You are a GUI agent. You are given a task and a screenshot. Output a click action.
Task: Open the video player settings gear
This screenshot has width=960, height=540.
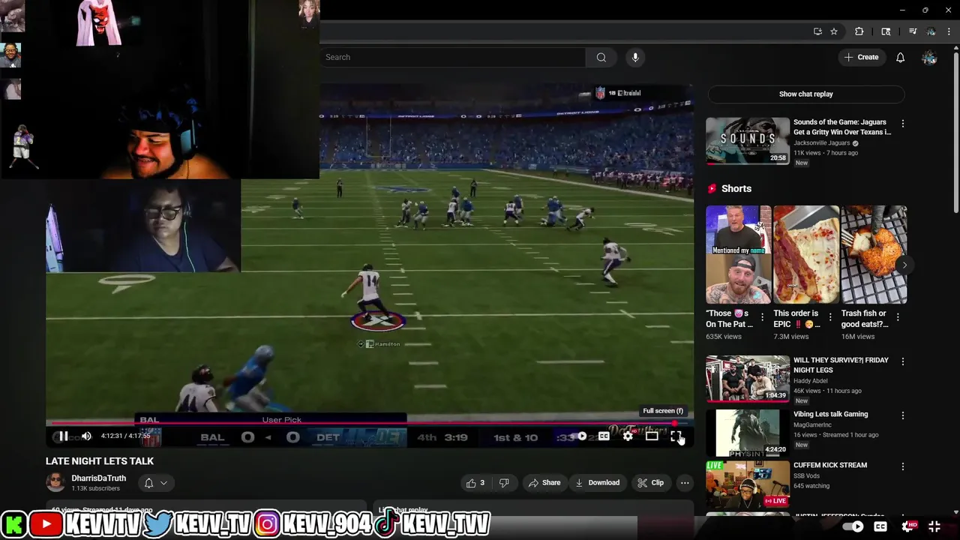pos(628,436)
